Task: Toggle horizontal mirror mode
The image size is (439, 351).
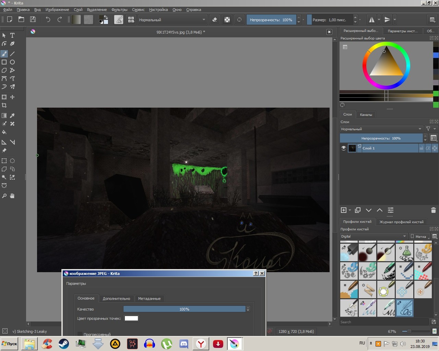Action: pos(372,20)
